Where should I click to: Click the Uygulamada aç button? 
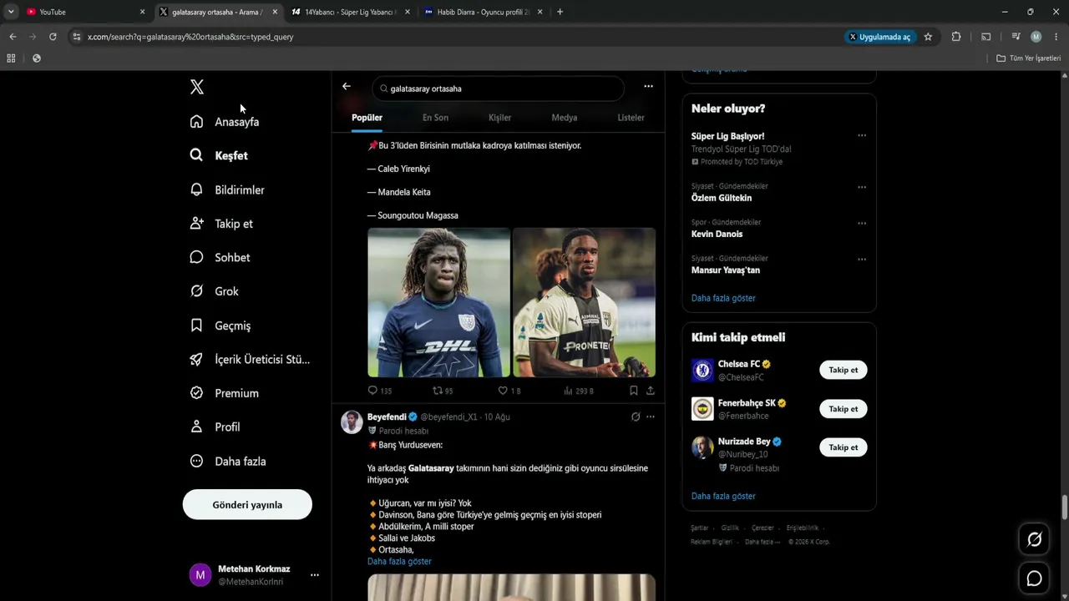879,37
